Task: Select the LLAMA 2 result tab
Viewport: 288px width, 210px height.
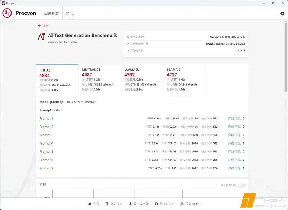Action: click(x=185, y=80)
